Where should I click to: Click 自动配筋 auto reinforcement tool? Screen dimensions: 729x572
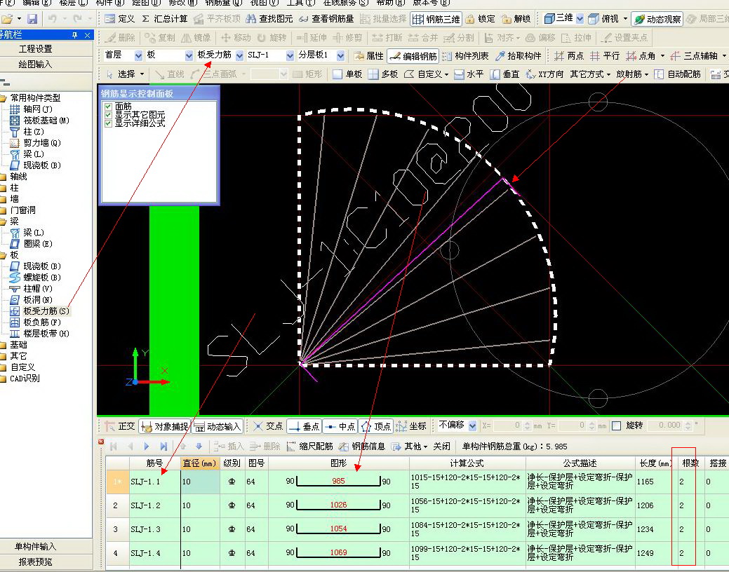point(677,74)
